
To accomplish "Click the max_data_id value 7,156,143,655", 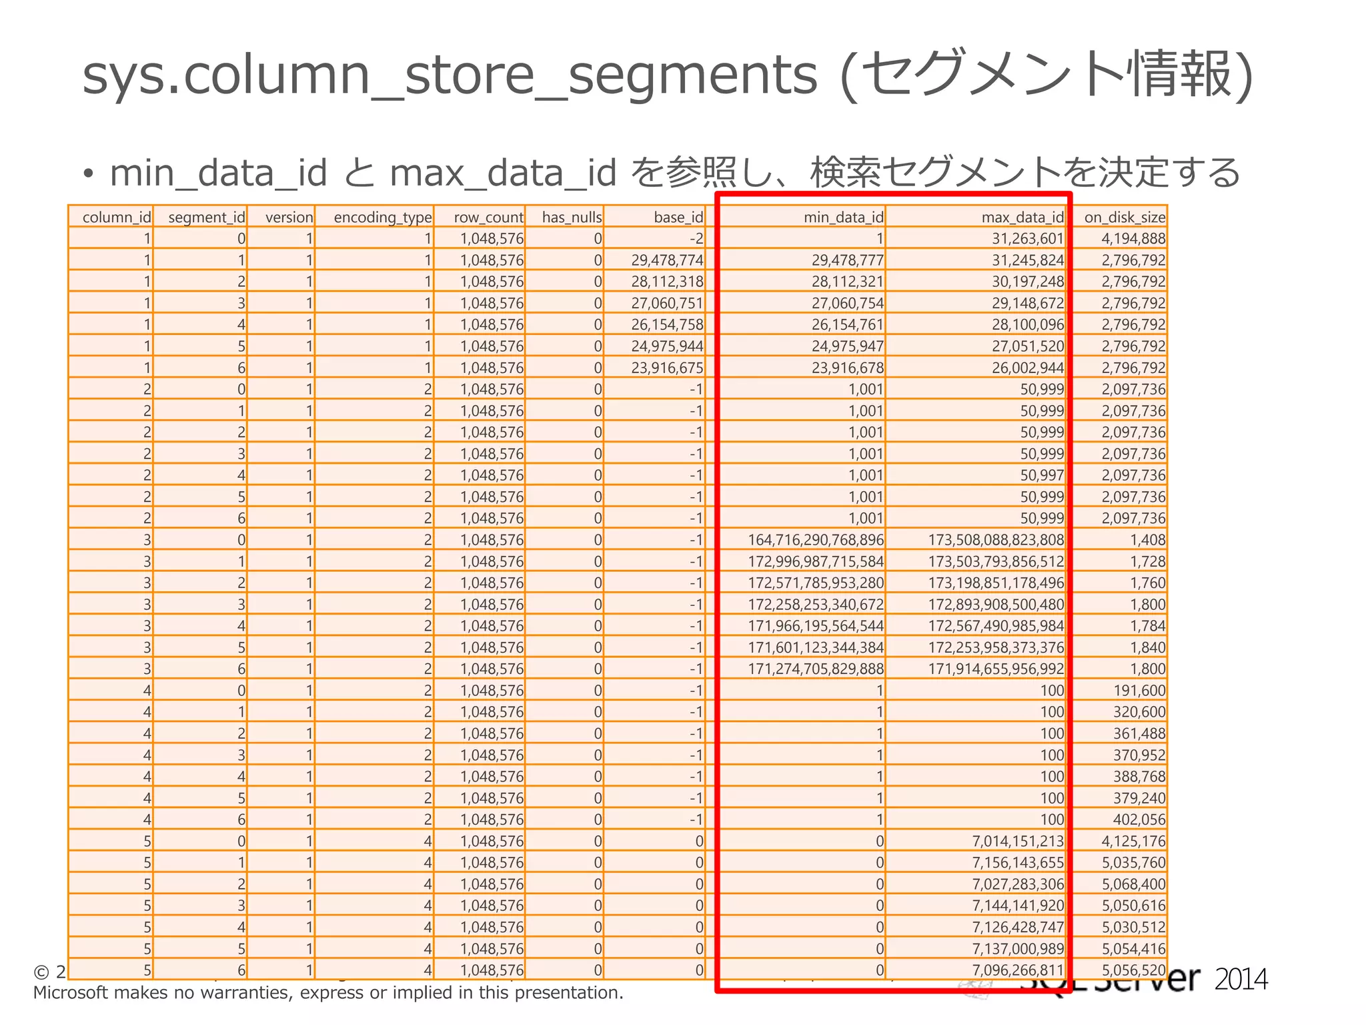I will (x=1018, y=863).
